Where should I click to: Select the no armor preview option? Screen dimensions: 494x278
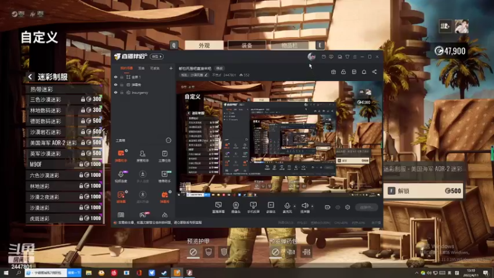click(x=193, y=252)
